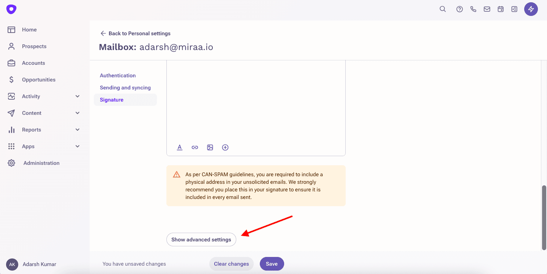Click the text formatting icon in editor
Viewport: 547px width, 274px height.
(x=180, y=147)
